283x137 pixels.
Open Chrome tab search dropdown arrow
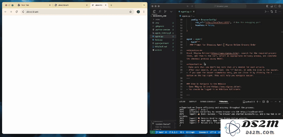144,5
